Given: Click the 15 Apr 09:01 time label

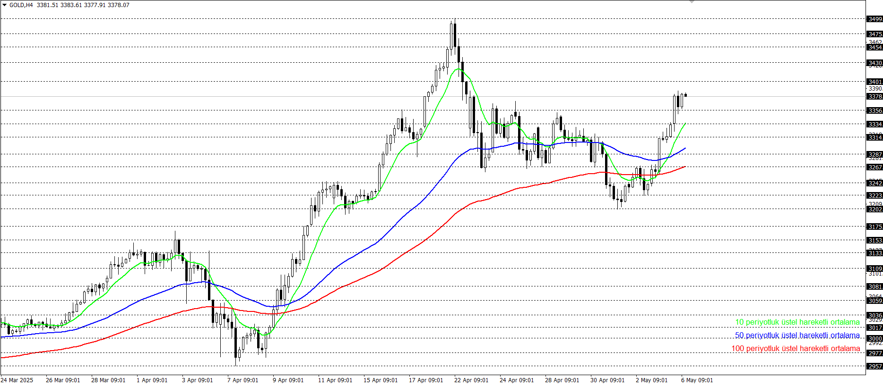Looking at the screenshot, I should pyautogui.click(x=381, y=380).
